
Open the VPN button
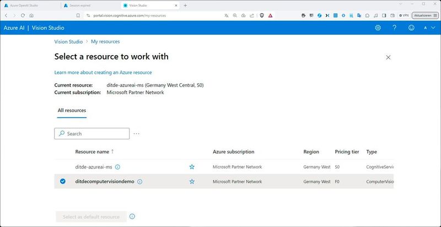tap(404, 16)
